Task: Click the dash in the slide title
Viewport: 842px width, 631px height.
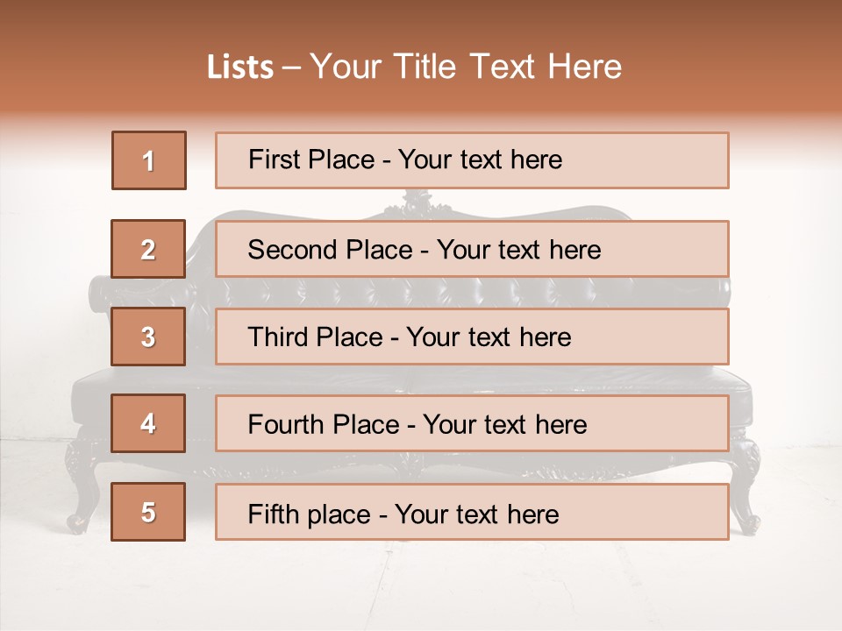Action: [x=292, y=67]
